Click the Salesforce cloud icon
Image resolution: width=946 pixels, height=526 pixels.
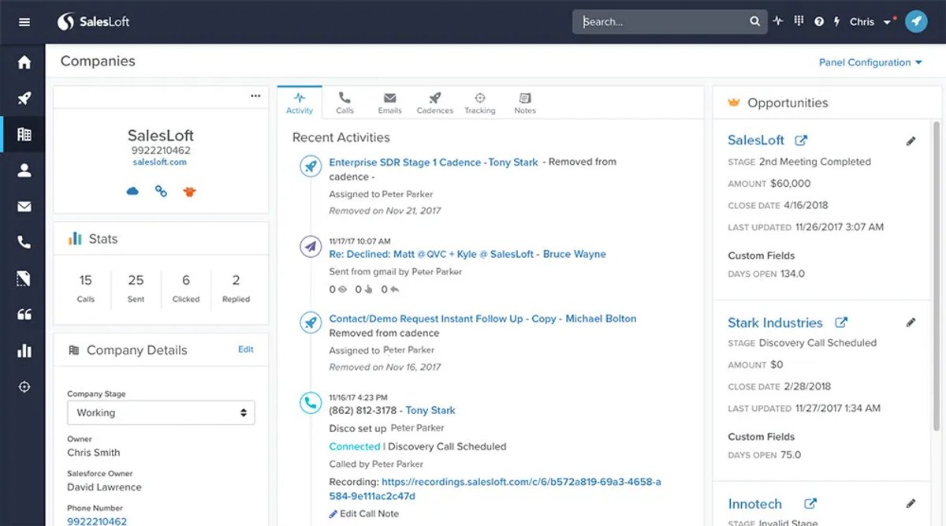132,191
